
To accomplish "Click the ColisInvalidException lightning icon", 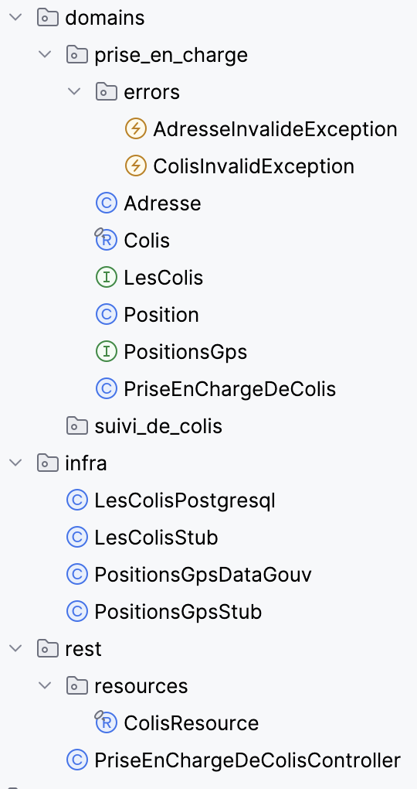I will (x=135, y=166).
